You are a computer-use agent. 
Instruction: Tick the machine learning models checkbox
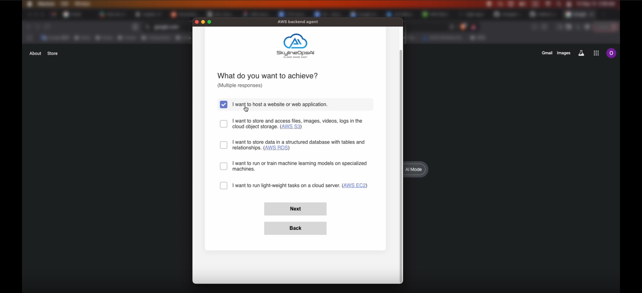click(x=224, y=166)
